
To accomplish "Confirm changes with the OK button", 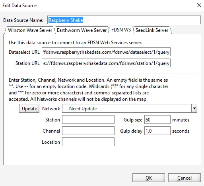I will tap(149, 178).
